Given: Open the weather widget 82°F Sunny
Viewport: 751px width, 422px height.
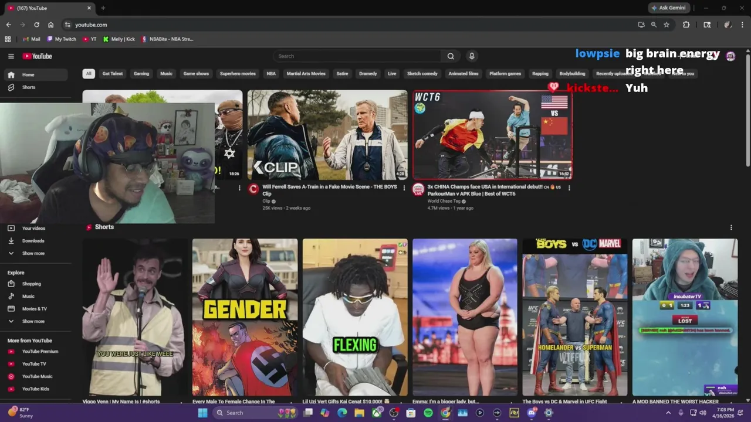Looking at the screenshot, I should point(21,413).
